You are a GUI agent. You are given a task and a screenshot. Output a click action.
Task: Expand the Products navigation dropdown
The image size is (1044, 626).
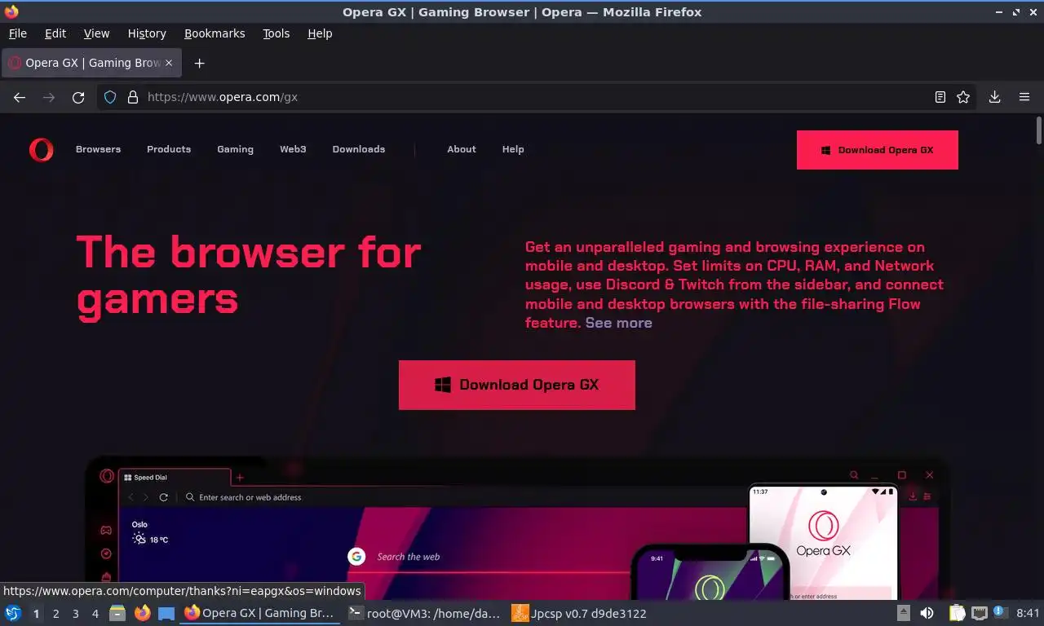click(x=169, y=149)
